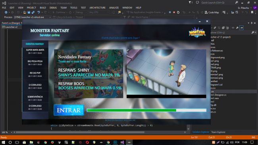Click the ENTRAR button in launcher

pos(69,110)
